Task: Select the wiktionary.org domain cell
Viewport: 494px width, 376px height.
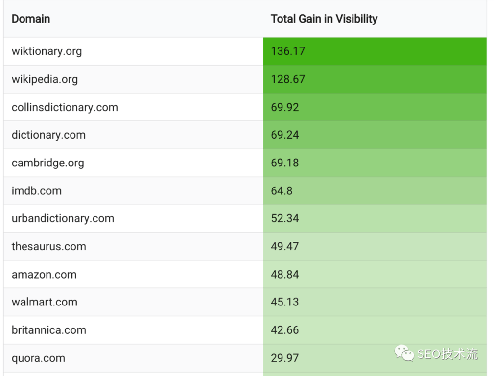Action: tap(47, 51)
